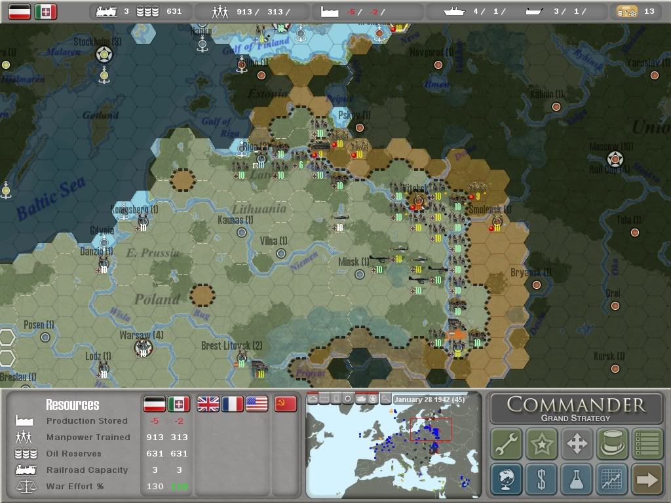Image resolution: width=671 pixels, height=503 pixels.
Task: Click the Bryansk city marker
Action: [x=537, y=285]
